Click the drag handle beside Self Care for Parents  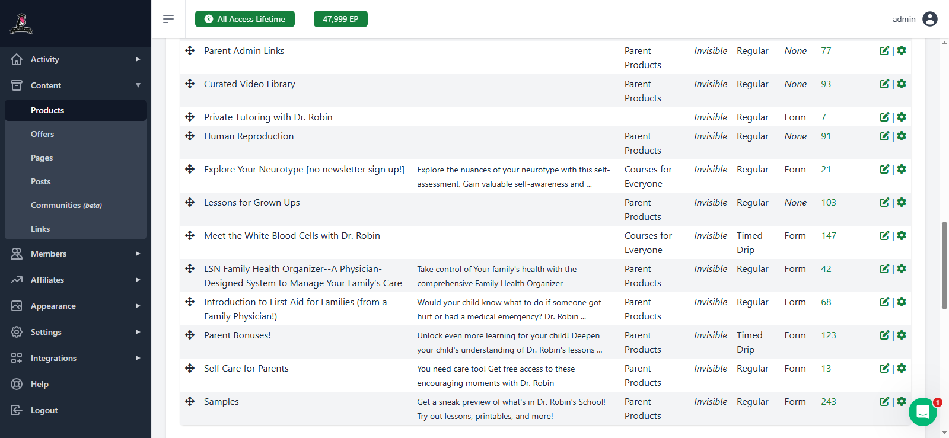(x=190, y=369)
